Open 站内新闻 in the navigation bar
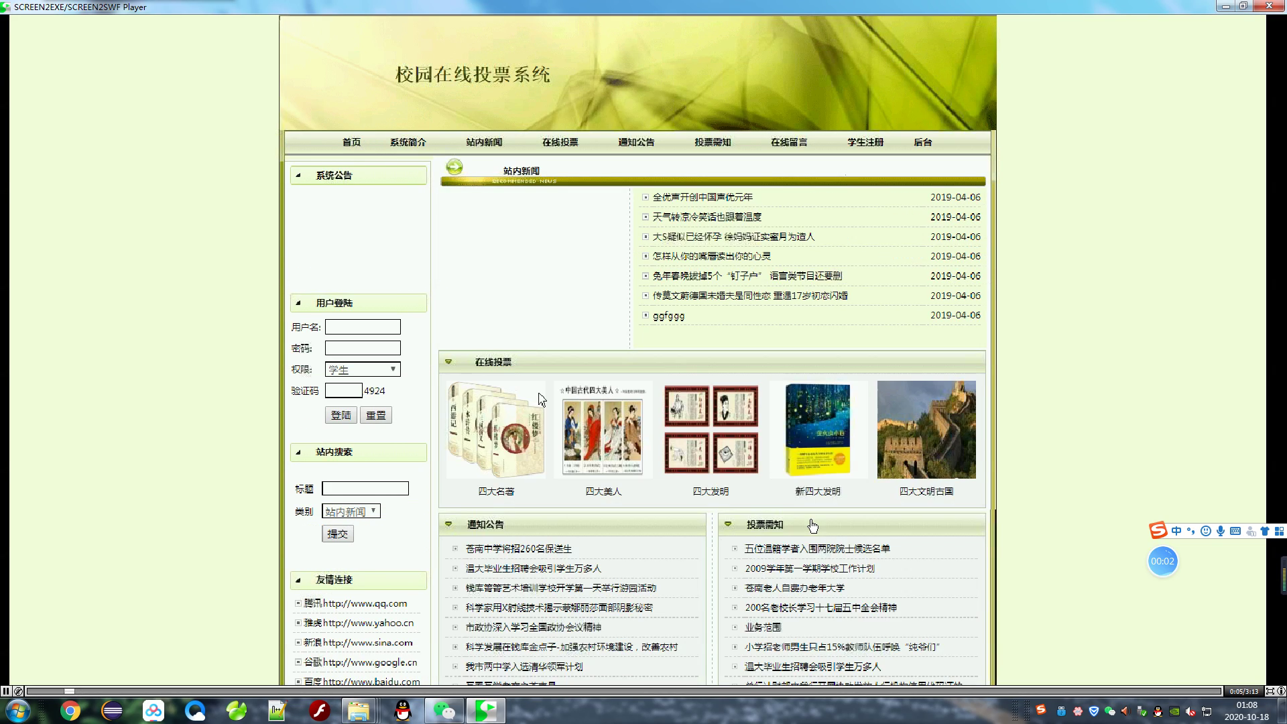Image resolution: width=1287 pixels, height=724 pixels. tap(484, 142)
